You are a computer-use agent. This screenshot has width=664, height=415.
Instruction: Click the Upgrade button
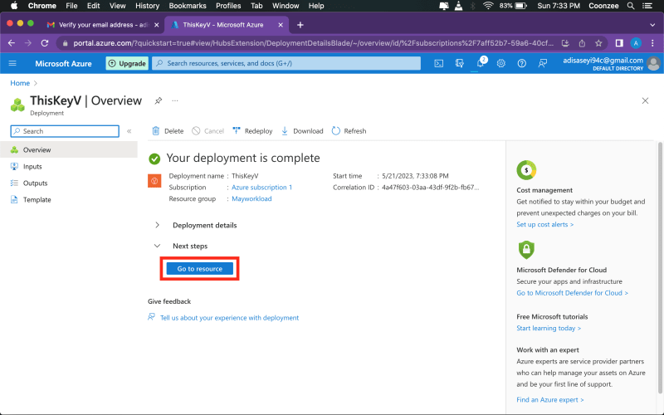pos(127,64)
